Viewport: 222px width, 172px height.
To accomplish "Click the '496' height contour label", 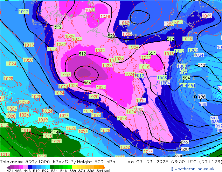I will point(202,97).
